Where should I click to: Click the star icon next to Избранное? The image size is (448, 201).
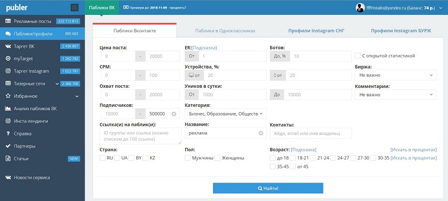click(8, 96)
